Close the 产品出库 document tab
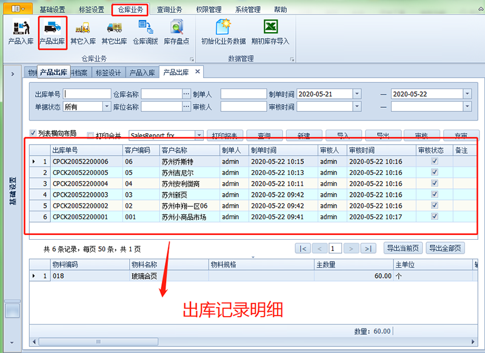 198,71
